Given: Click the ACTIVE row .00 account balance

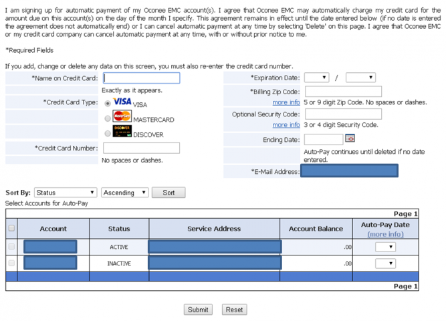Looking at the screenshot, I should tap(348, 247).
